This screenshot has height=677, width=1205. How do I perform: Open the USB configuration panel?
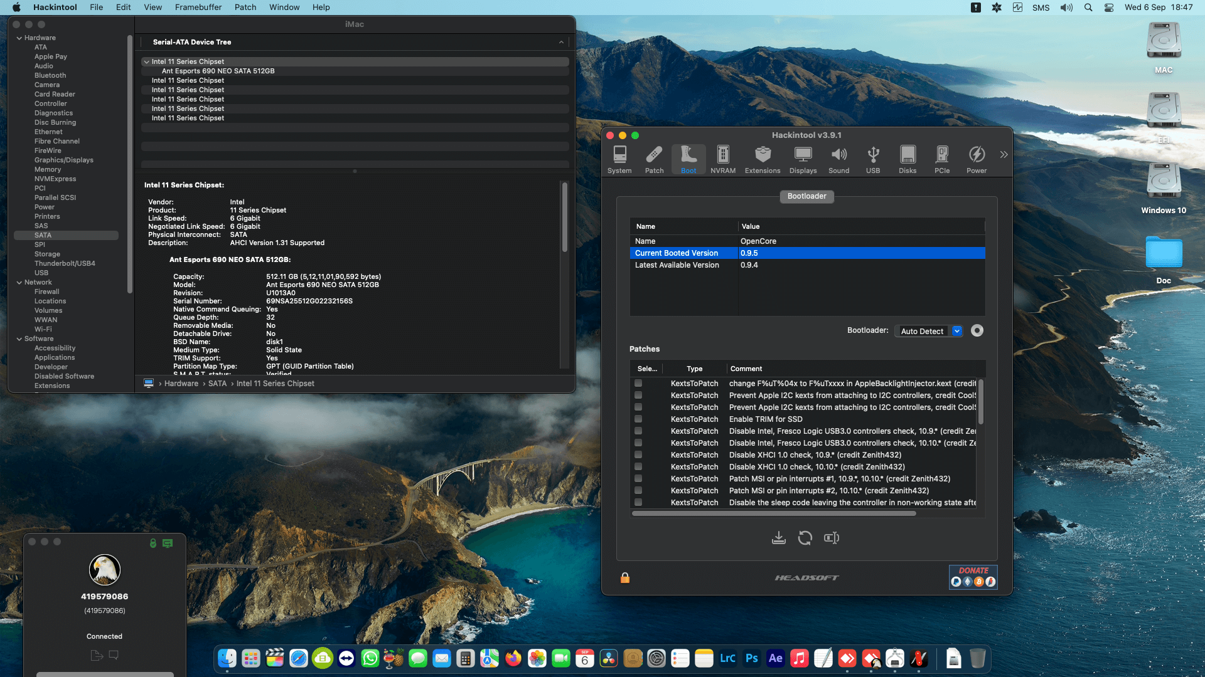872,159
